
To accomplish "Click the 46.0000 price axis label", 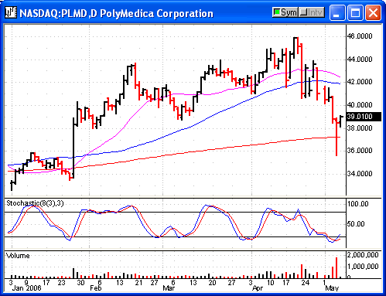I will tap(360, 36).
